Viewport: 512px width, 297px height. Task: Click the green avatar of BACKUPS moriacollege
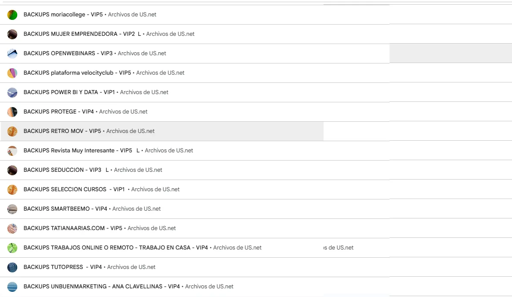pos(13,15)
